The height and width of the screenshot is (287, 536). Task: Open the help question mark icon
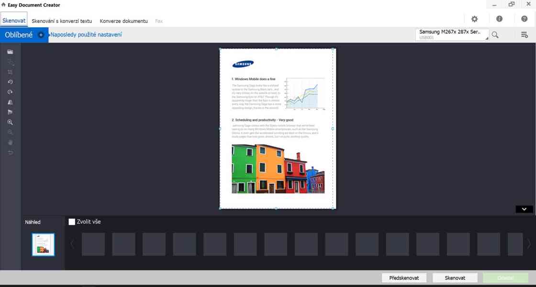524,19
